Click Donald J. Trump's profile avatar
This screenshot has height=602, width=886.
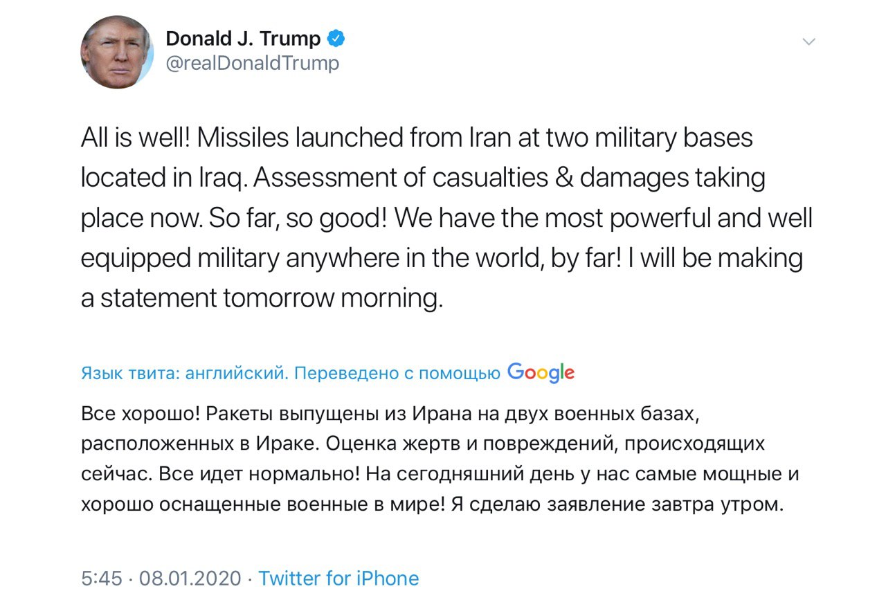click(x=118, y=52)
